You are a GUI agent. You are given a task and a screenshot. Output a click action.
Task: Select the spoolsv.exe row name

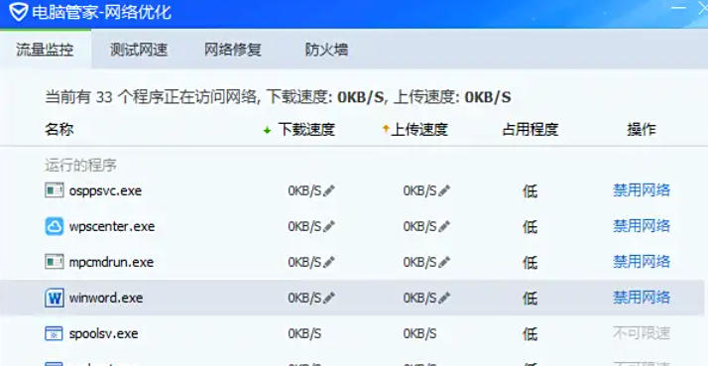coord(103,334)
